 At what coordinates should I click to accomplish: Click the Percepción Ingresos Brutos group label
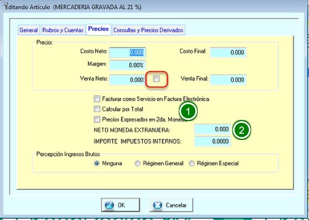tap(68, 154)
